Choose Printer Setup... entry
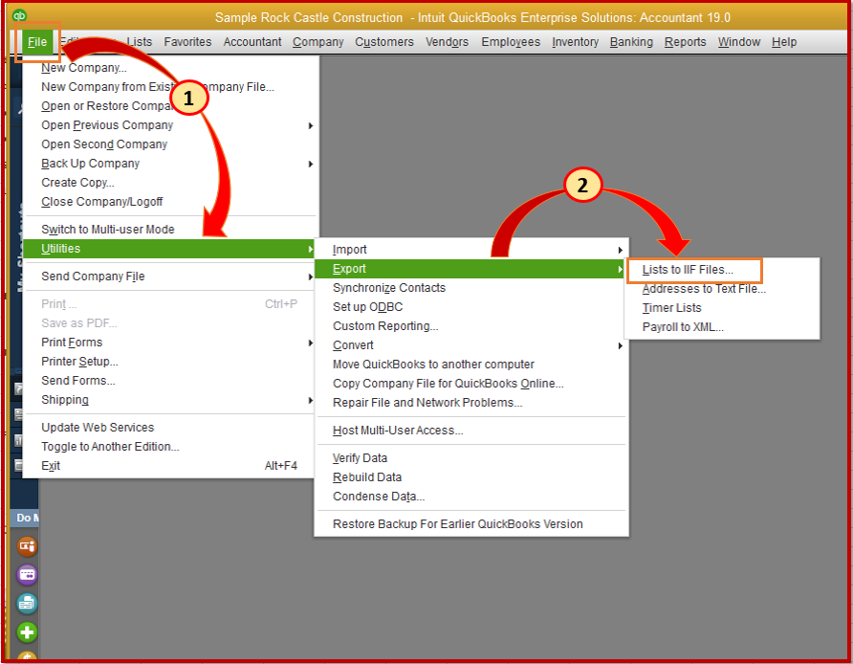Image resolution: width=853 pixels, height=664 pixels. tap(79, 362)
